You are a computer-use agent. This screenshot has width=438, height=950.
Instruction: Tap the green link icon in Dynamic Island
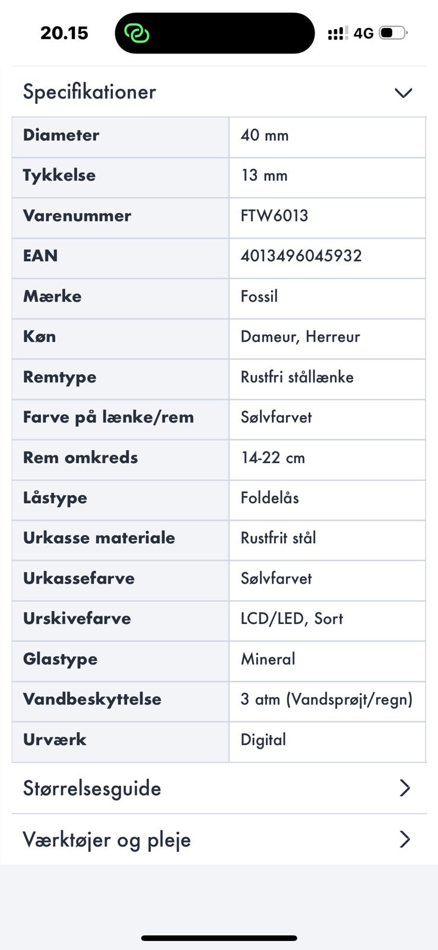(137, 33)
